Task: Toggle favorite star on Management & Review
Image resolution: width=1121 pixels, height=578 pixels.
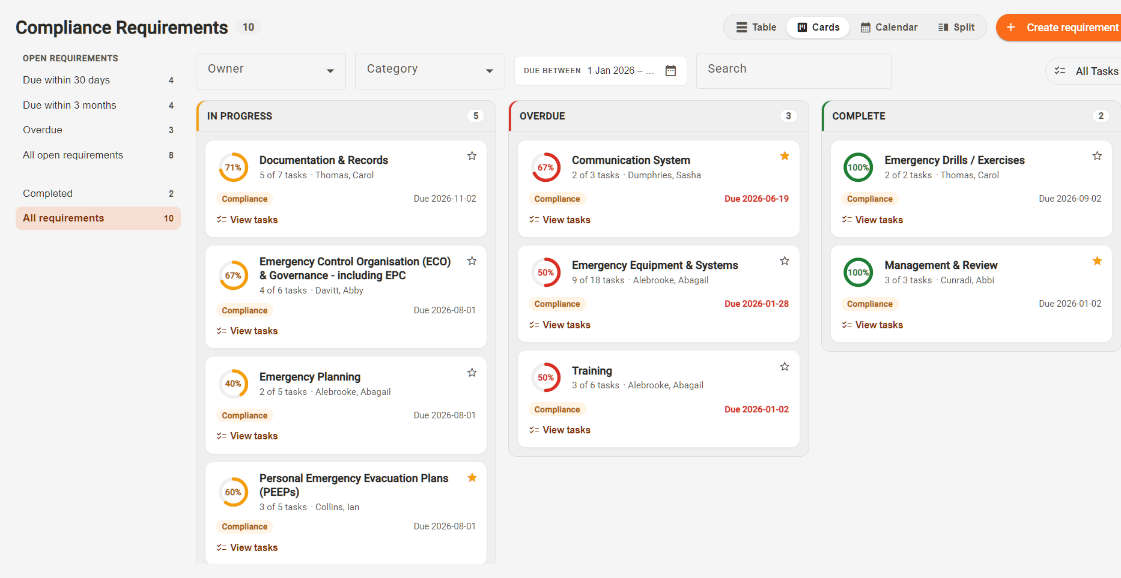Action: (x=1097, y=261)
